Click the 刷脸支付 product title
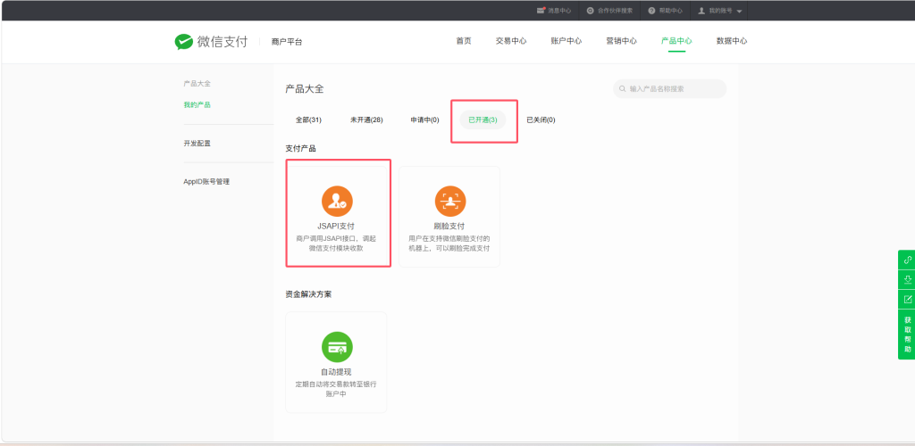 click(x=449, y=226)
